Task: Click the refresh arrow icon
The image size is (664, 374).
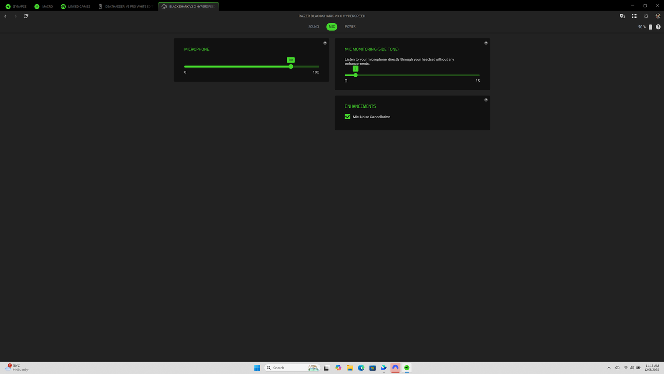Action: coord(25,16)
